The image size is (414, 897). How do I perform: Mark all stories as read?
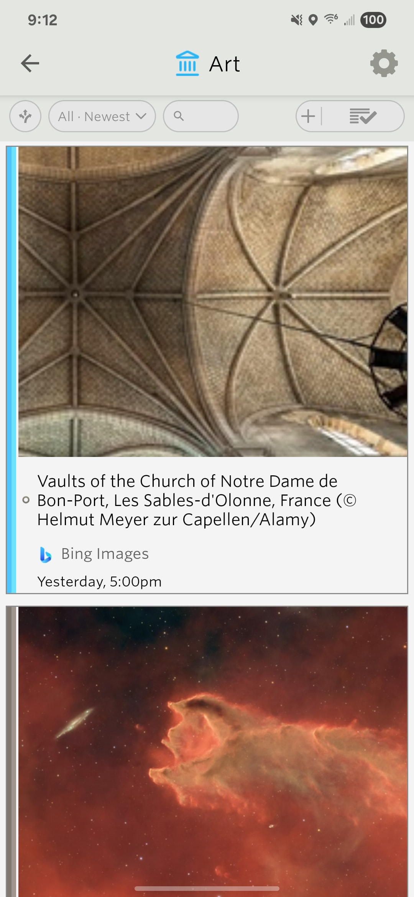(x=363, y=116)
